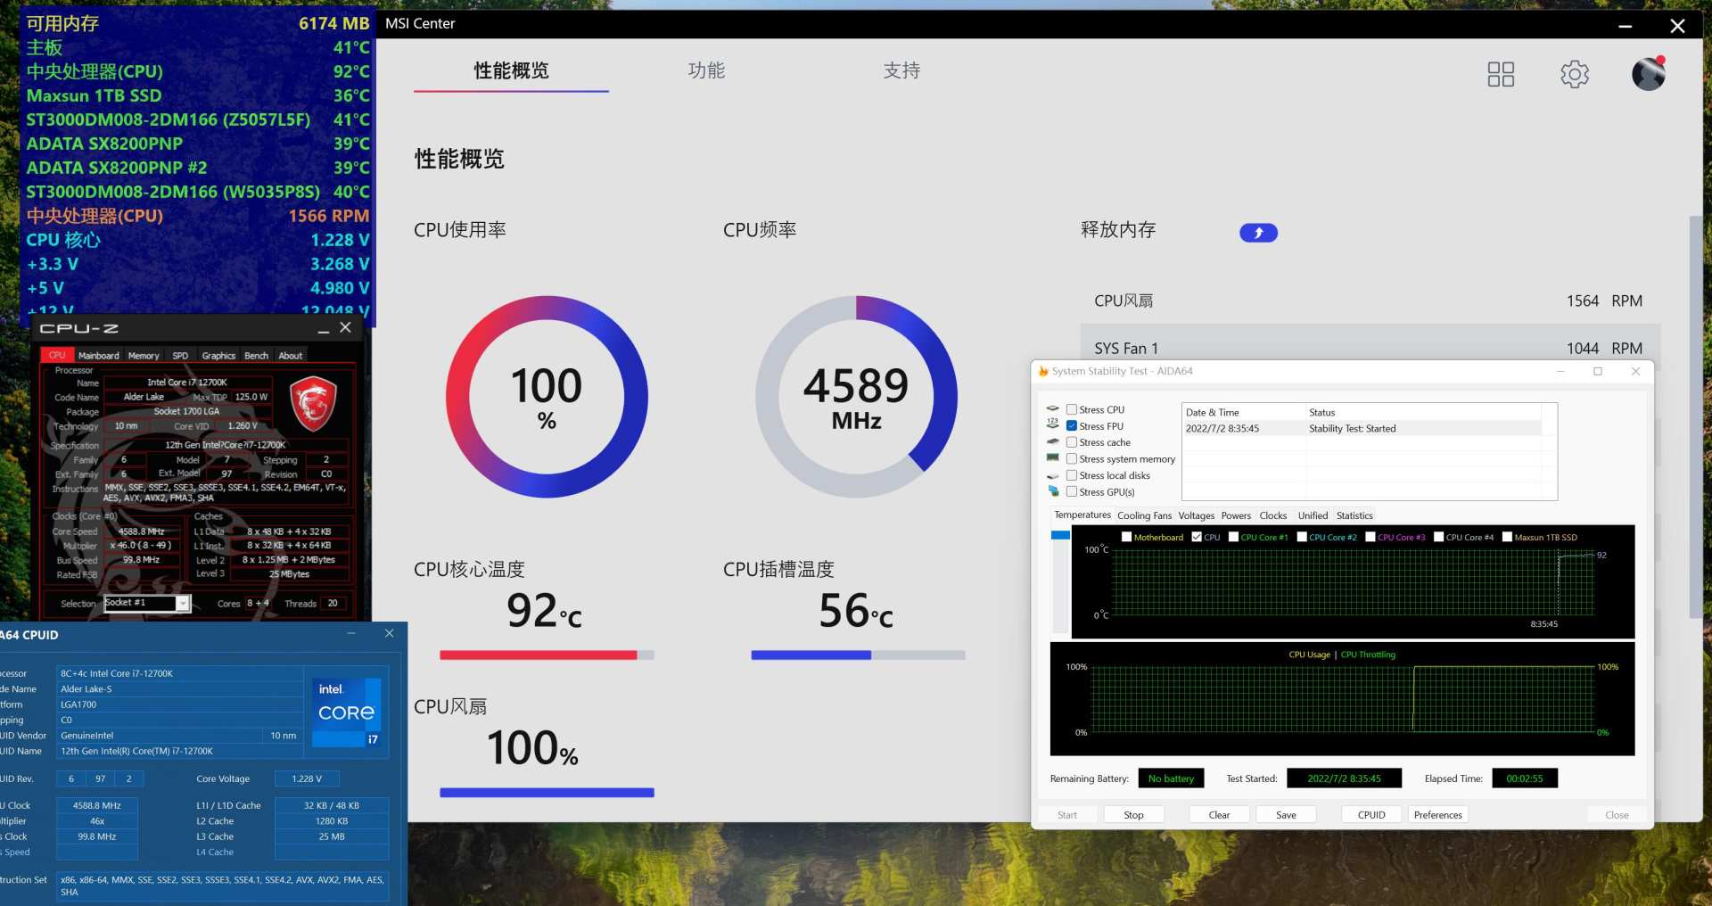The width and height of the screenshot is (1712, 906).
Task: Switch to the Clocks tab in Stability Test
Action: (x=1272, y=515)
